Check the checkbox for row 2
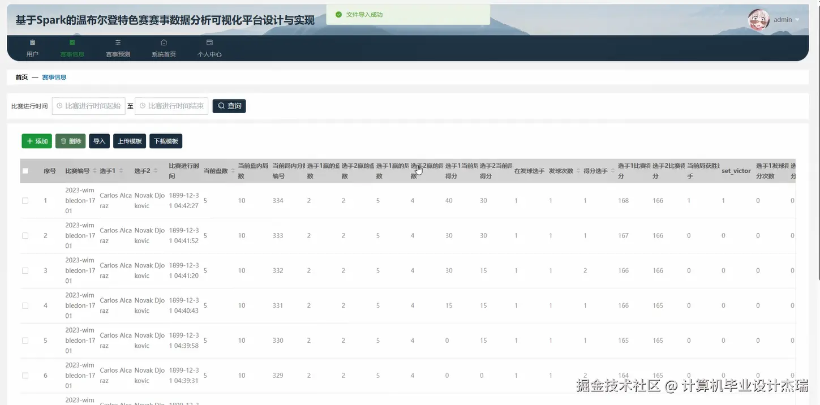820x405 pixels. (x=25, y=236)
